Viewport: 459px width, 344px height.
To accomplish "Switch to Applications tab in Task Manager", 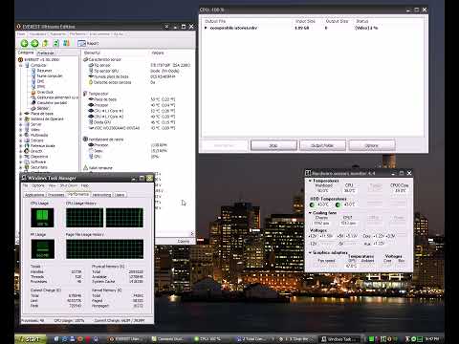I will (x=34, y=195).
